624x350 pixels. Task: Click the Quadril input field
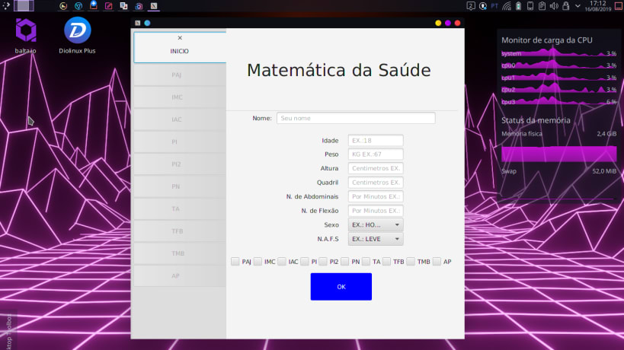(x=376, y=183)
